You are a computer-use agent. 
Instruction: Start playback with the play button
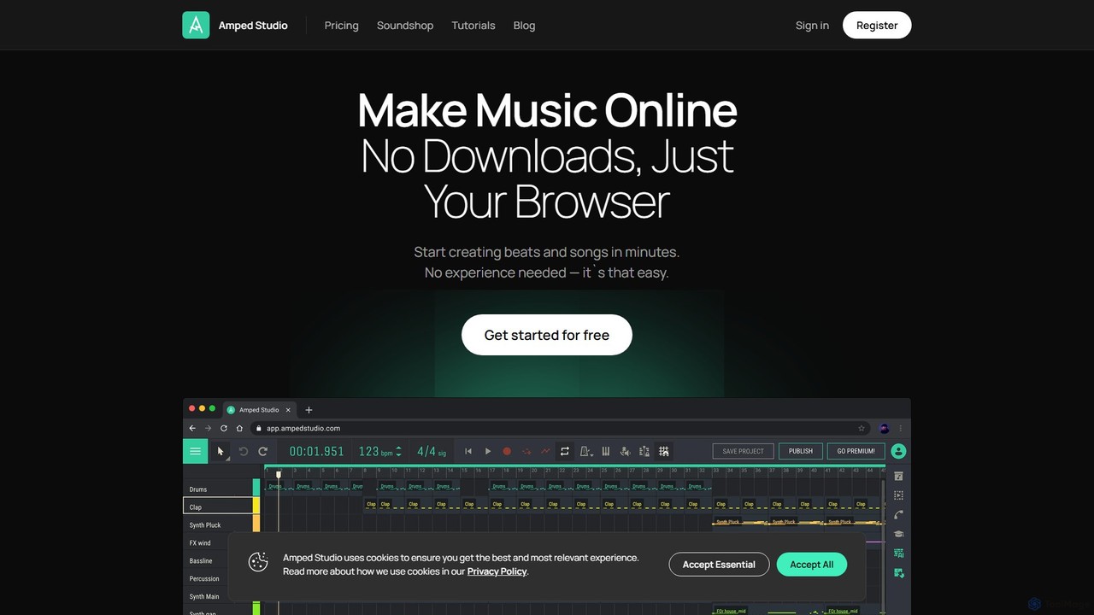tap(488, 451)
